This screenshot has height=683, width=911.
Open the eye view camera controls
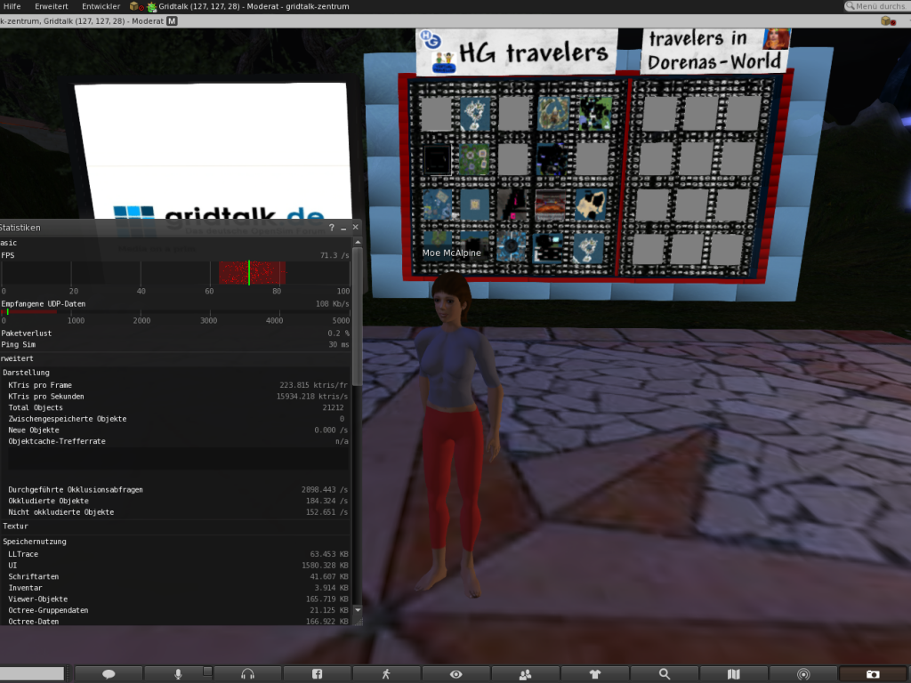pos(455,674)
